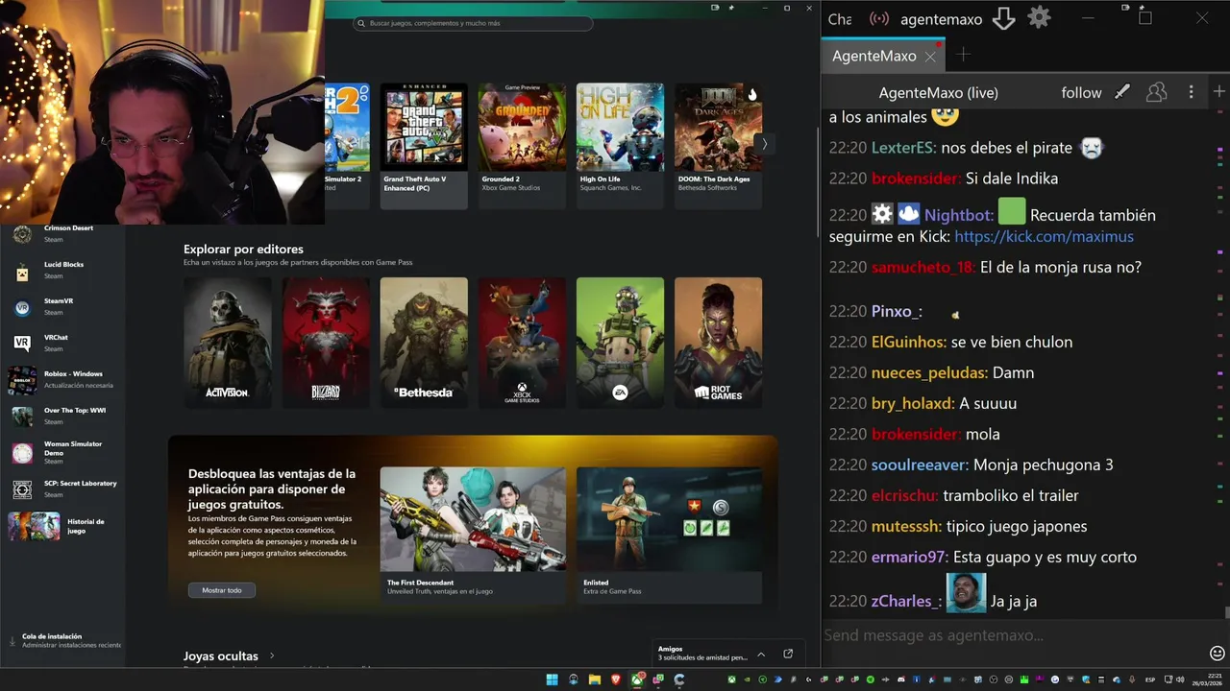The width and height of the screenshot is (1230, 691).
Task: Click username Nightbot in chat
Action: pos(959,215)
